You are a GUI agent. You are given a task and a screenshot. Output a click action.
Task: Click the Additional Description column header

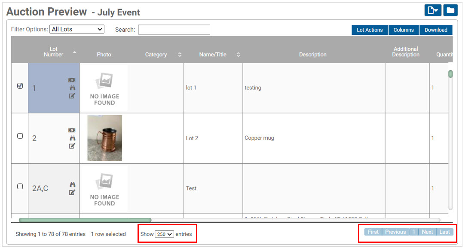[406, 52]
